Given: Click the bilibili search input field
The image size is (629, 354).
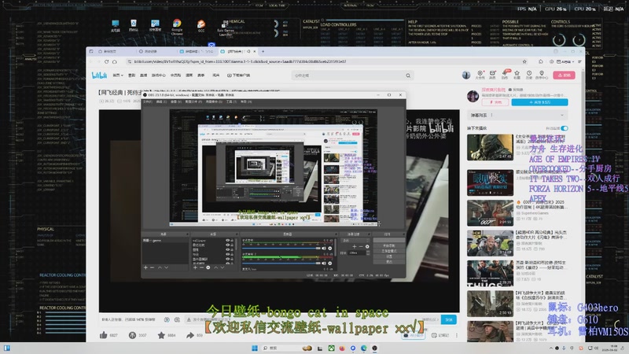Looking at the screenshot, I should pos(348,76).
